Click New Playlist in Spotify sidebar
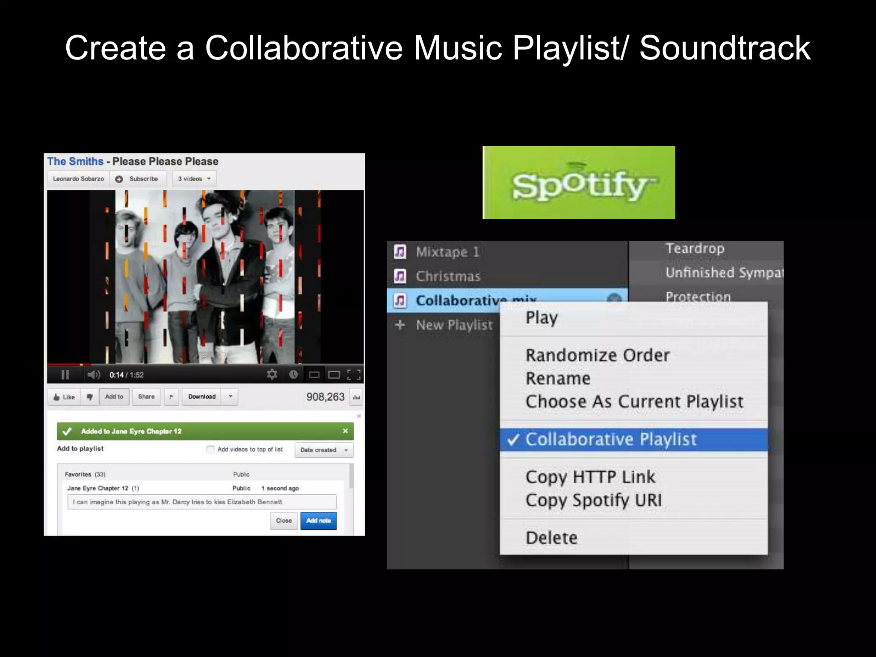Screen dimensions: 876x657 point(455,325)
